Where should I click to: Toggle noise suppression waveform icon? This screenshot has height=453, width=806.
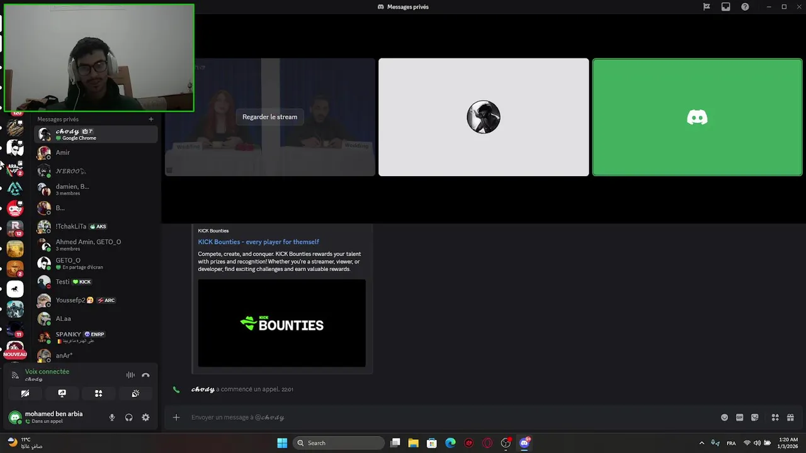click(130, 375)
